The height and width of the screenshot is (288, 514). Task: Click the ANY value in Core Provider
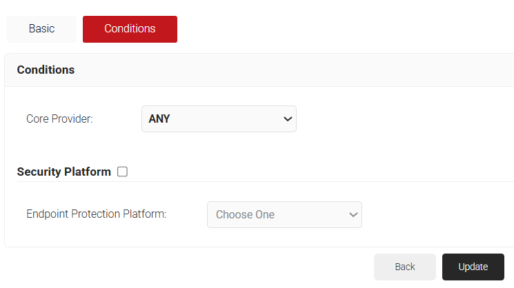point(159,119)
